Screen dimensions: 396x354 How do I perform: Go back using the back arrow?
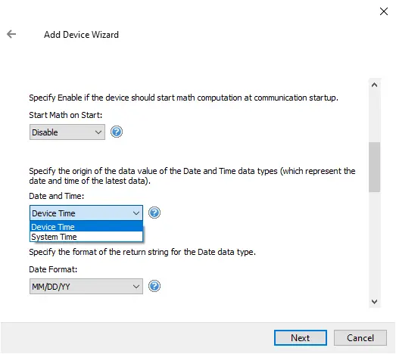(11, 34)
